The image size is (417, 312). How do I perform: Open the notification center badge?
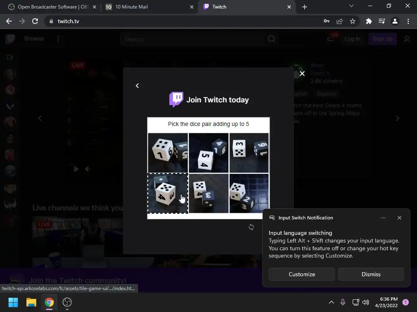tap(406, 302)
